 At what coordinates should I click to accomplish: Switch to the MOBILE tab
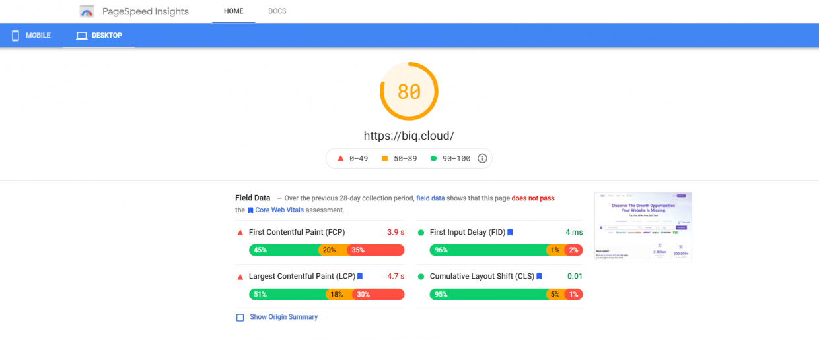click(x=31, y=36)
